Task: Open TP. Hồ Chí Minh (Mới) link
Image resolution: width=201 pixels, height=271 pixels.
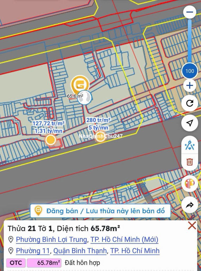Action: click(124, 240)
